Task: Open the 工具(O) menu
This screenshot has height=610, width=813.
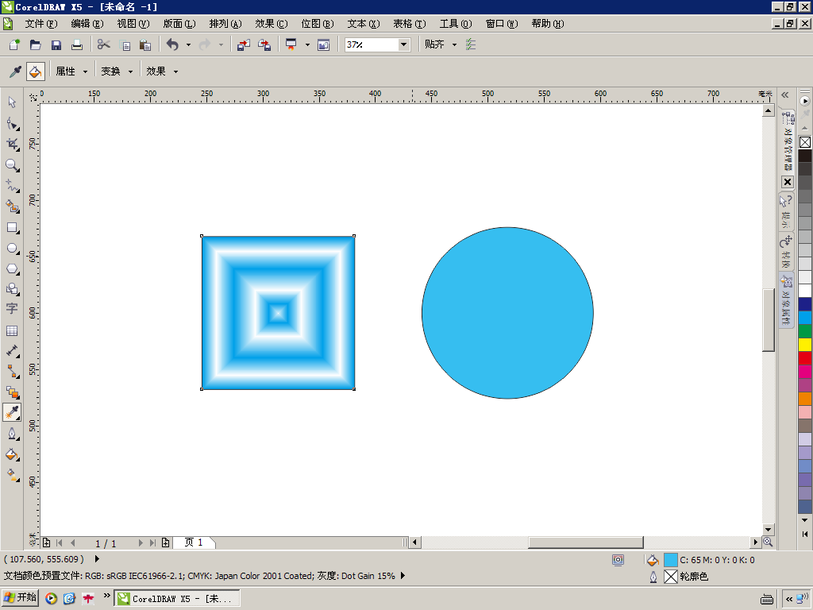Action: [x=456, y=24]
